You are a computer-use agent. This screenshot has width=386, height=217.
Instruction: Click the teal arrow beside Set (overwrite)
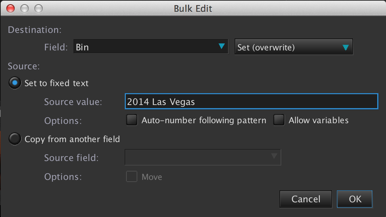pyautogui.click(x=345, y=48)
